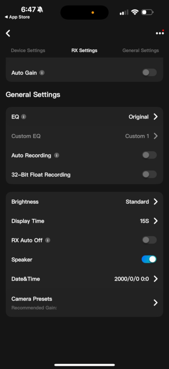View EQ info tooltip icon

24,117
